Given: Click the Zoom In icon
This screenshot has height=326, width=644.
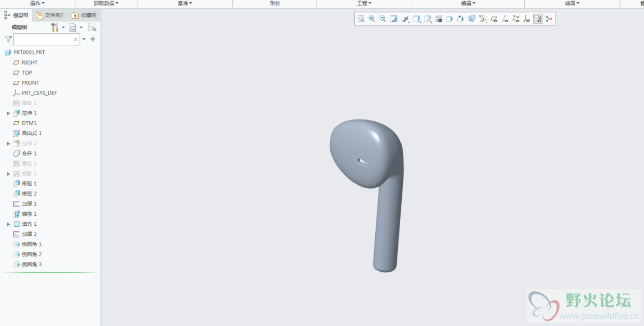Looking at the screenshot, I should (x=372, y=19).
